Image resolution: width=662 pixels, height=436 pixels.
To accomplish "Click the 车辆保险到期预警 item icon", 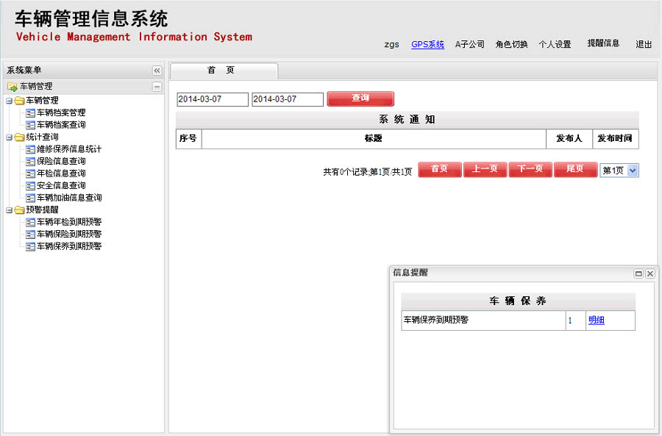I will point(30,234).
